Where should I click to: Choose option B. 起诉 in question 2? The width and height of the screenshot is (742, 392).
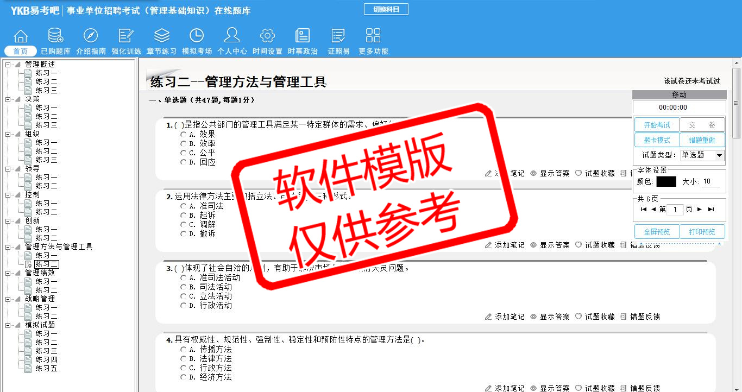[x=183, y=216]
